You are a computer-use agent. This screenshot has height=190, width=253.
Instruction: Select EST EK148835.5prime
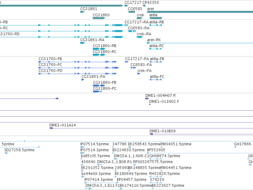pyautogui.click(x=144, y=168)
